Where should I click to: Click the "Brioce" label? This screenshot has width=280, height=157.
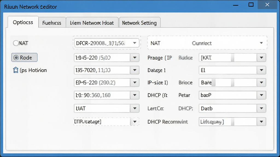[x=186, y=83]
